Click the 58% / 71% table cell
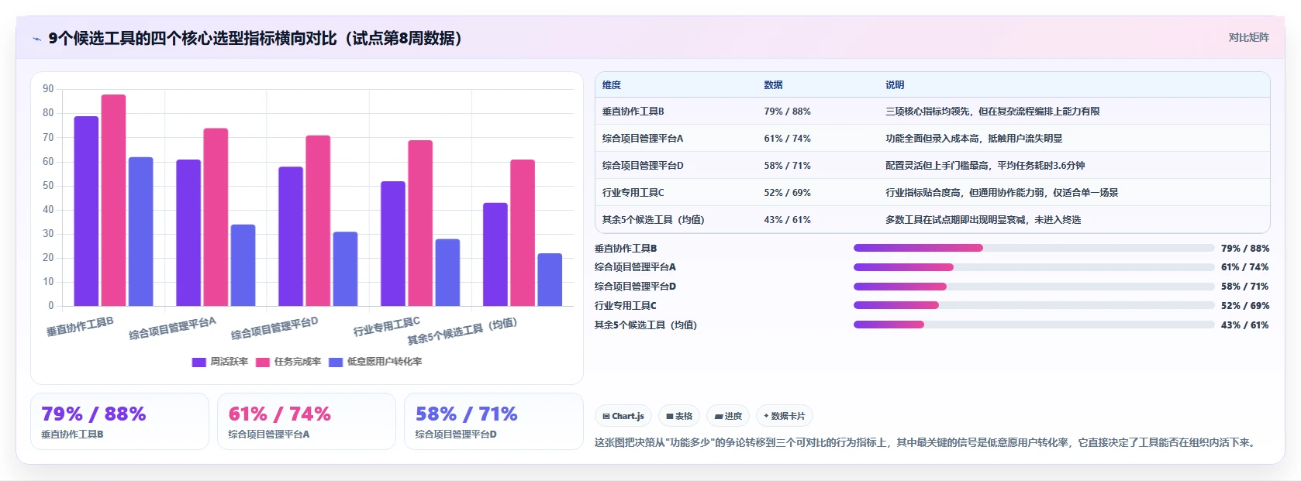Image resolution: width=1301 pixels, height=481 pixels. point(787,166)
